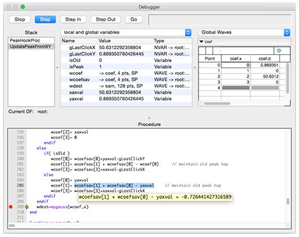The image size is (299, 237).
Task: Select UpdatePeakFromXY in the Stack list
Action: click(31, 47)
